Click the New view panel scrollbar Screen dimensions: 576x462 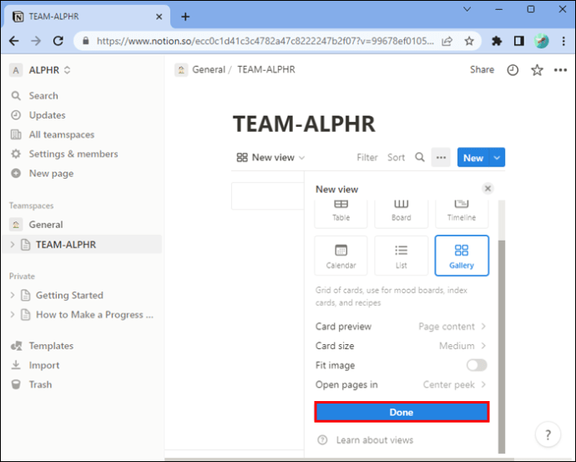click(502, 347)
